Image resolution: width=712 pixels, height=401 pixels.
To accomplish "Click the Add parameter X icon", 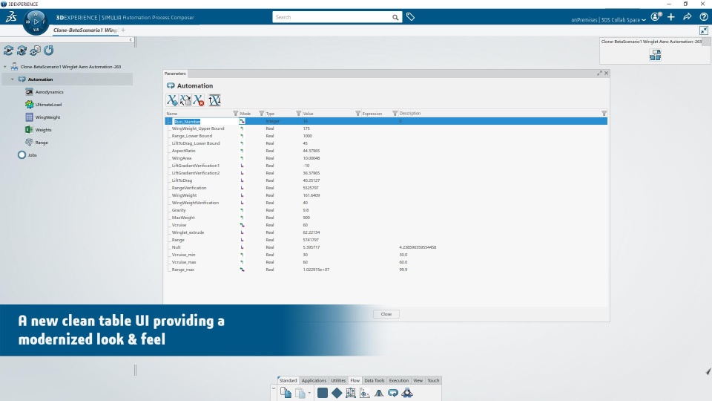I will 171,100.
